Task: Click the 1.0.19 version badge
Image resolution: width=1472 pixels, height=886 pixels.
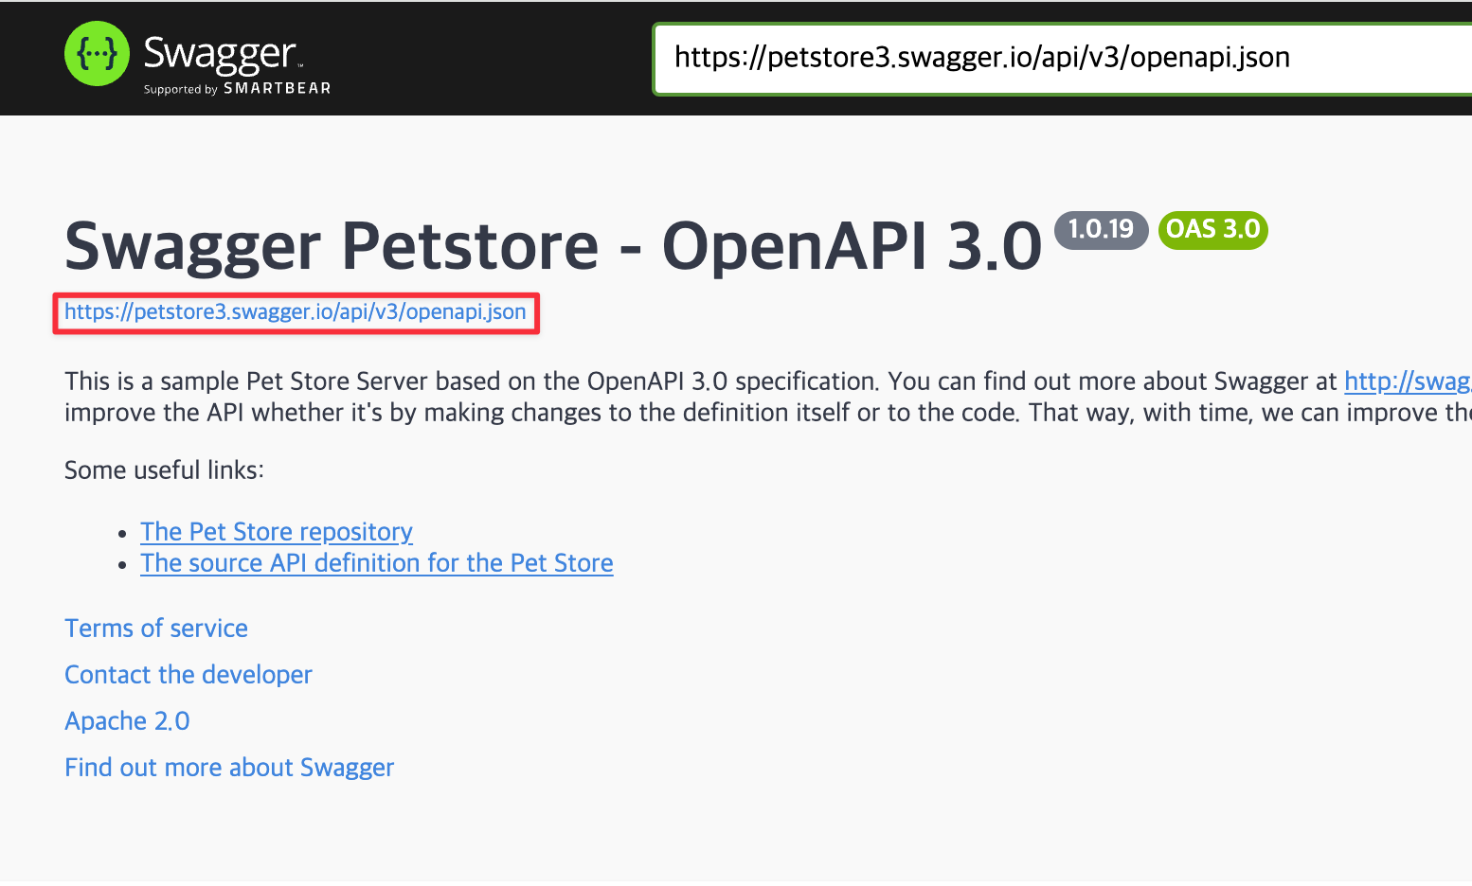Action: 1101,229
